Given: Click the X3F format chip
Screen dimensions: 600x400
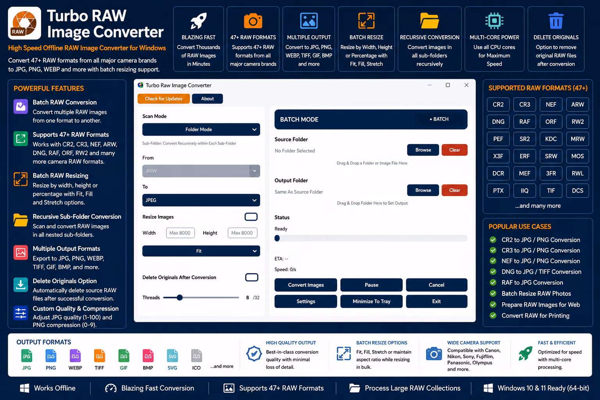Looking at the screenshot, I should click(498, 156).
